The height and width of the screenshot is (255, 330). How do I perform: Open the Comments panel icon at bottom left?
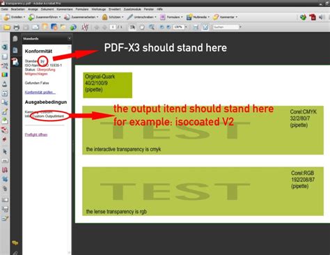(15, 243)
